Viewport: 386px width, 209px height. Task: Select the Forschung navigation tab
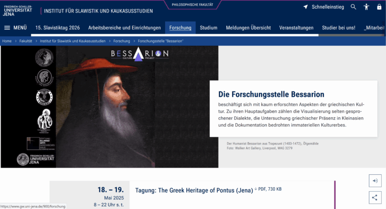coord(180,28)
